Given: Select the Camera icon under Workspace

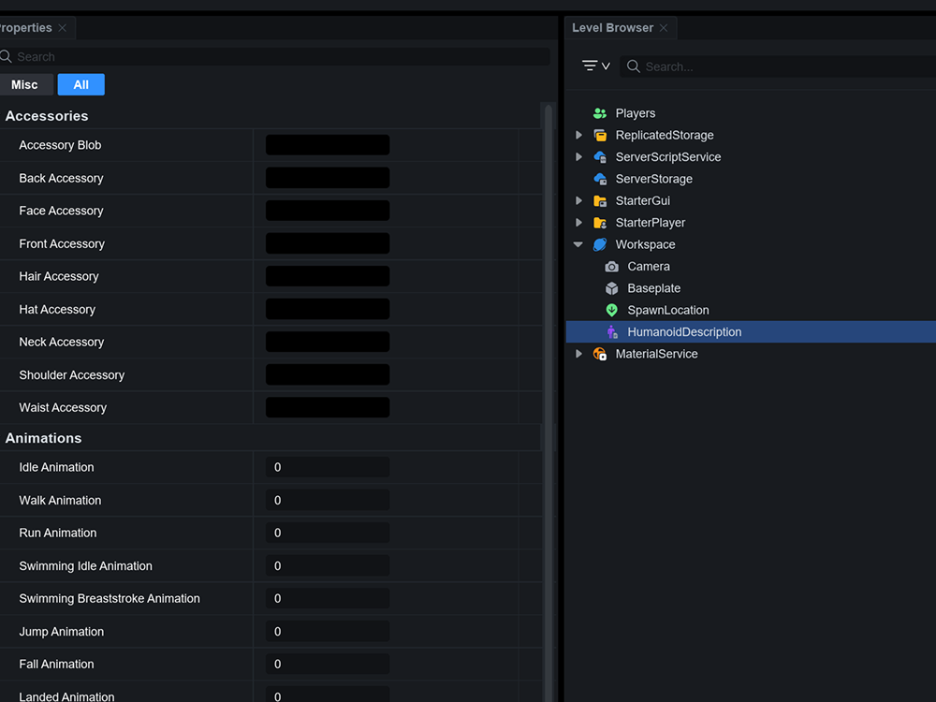Looking at the screenshot, I should [x=612, y=267].
